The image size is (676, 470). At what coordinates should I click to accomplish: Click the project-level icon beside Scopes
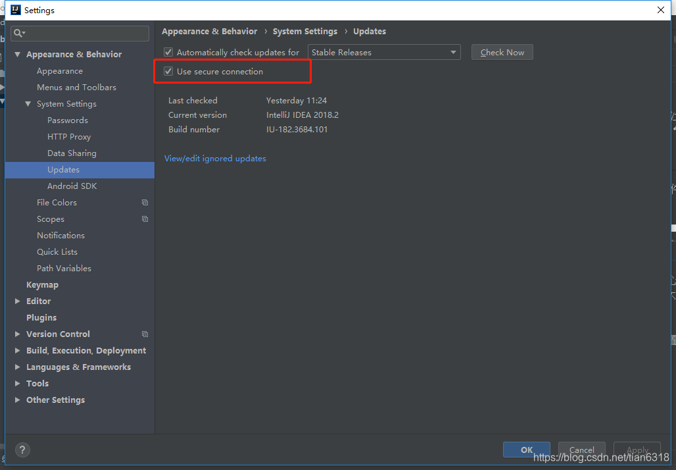click(145, 219)
